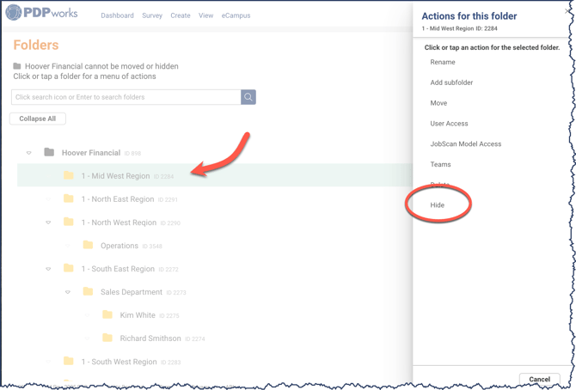
Task: Click the Hoover Financial root folder name
Action: (x=91, y=153)
